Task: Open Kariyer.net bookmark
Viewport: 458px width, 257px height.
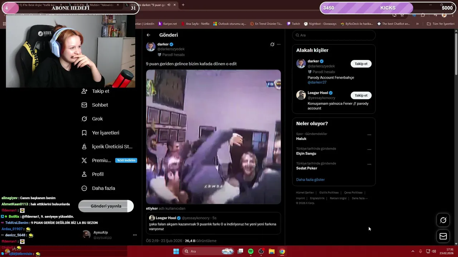Action: coord(167,24)
